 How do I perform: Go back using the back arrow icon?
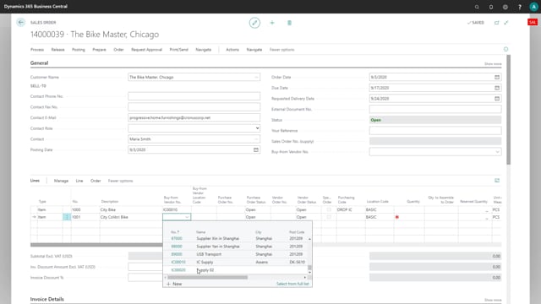[x=20, y=23]
